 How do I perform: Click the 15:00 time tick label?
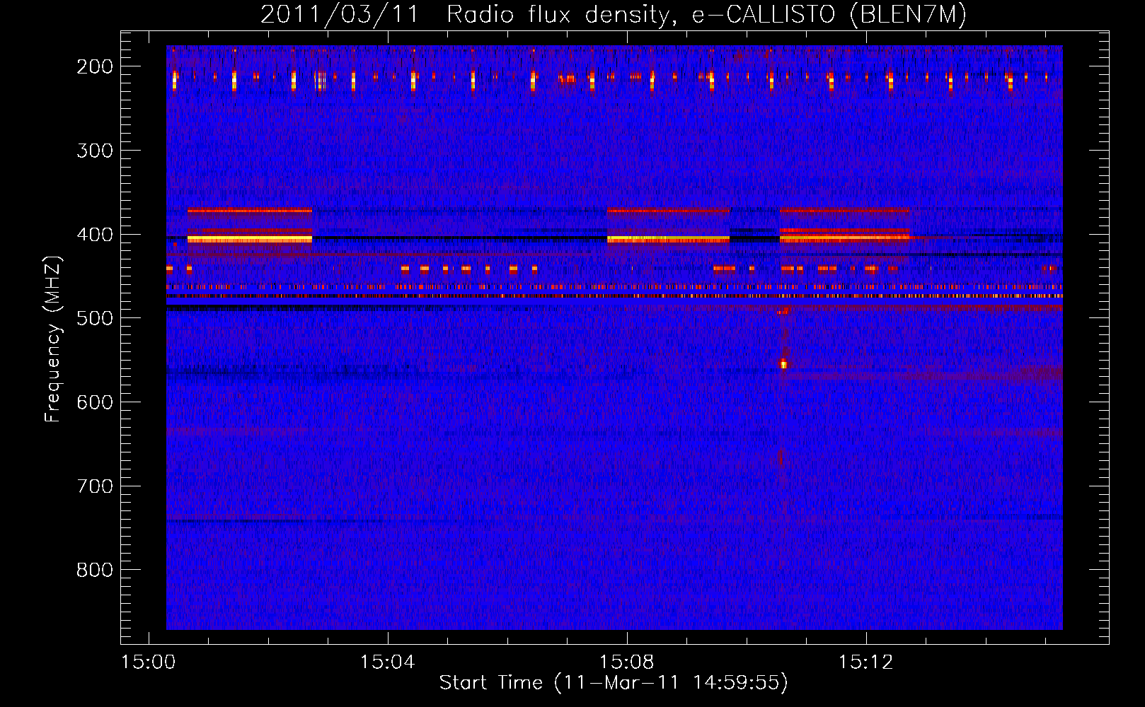(x=148, y=662)
